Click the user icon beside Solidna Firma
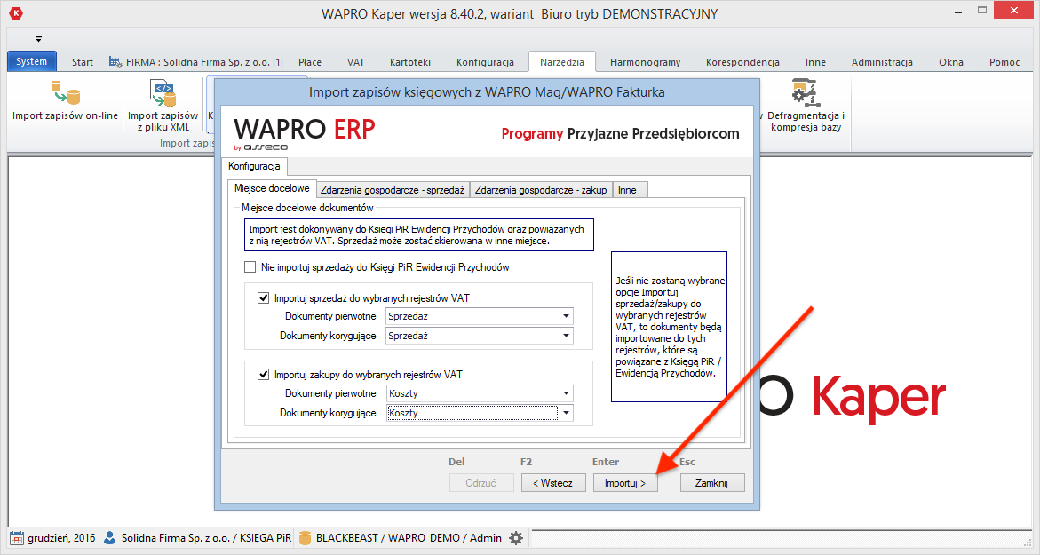 [108, 538]
